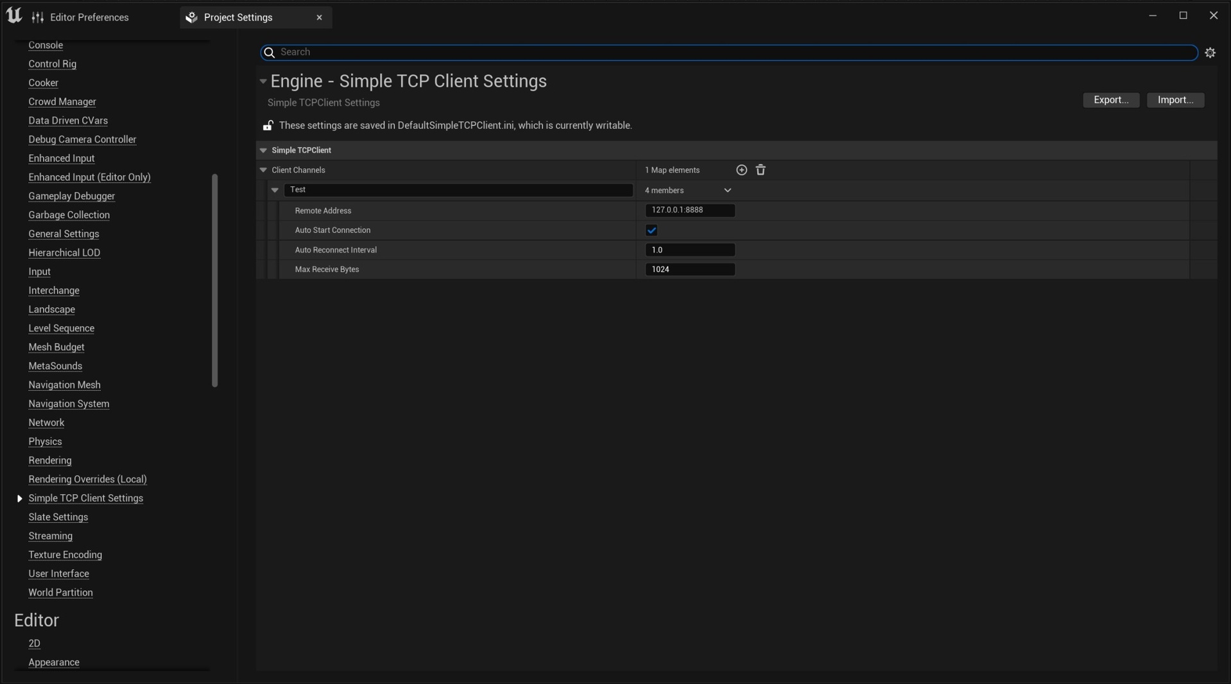
Task: Open Mesh Budget settings
Action: (56, 347)
